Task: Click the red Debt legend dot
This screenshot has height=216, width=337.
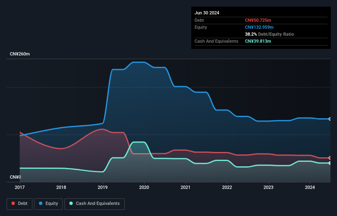Action: [x=13, y=203]
